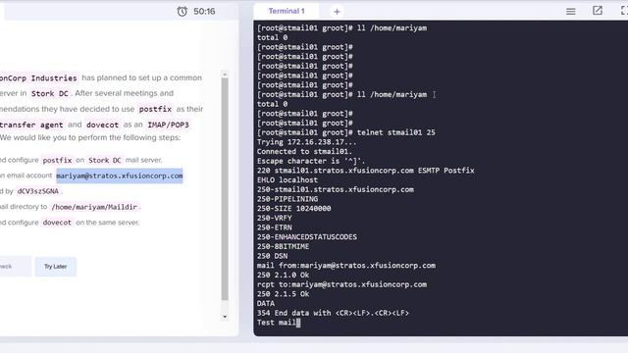Click the '354 End data with' terminal line
This screenshot has height=353, width=628.
[333, 313]
